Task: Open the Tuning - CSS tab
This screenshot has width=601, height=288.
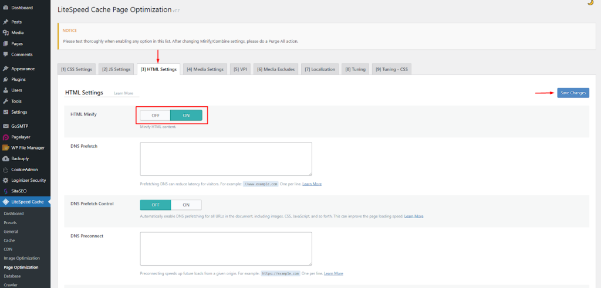Action: 391,69
